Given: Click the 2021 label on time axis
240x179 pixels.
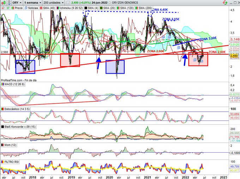Looking at the screenshot, I should [147, 177].
